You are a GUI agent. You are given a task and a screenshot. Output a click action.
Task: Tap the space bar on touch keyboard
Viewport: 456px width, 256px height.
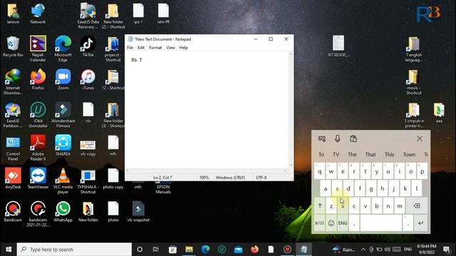click(x=381, y=223)
